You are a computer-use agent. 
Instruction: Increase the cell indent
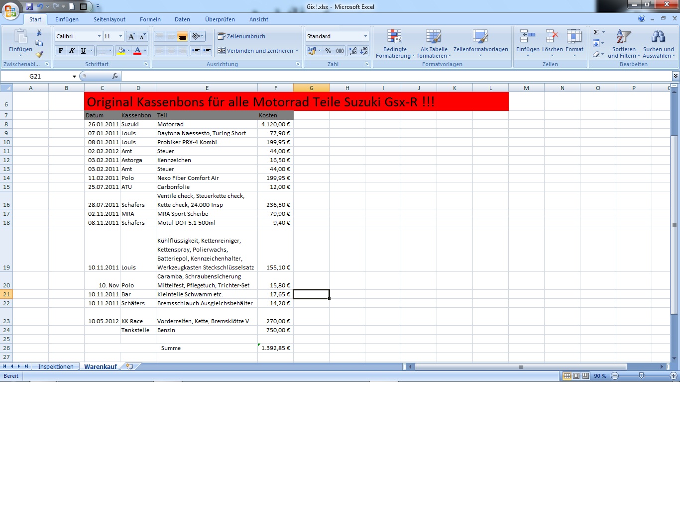pos(207,51)
